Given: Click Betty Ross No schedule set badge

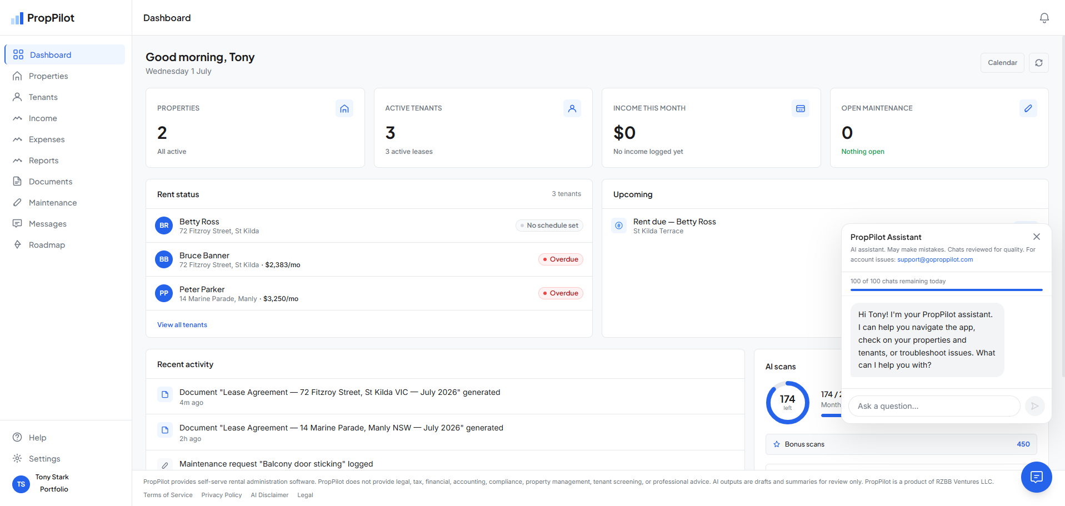Looking at the screenshot, I should coord(549,226).
